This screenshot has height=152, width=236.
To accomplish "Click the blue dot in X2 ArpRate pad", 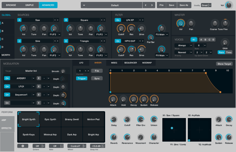I will [189, 140].
